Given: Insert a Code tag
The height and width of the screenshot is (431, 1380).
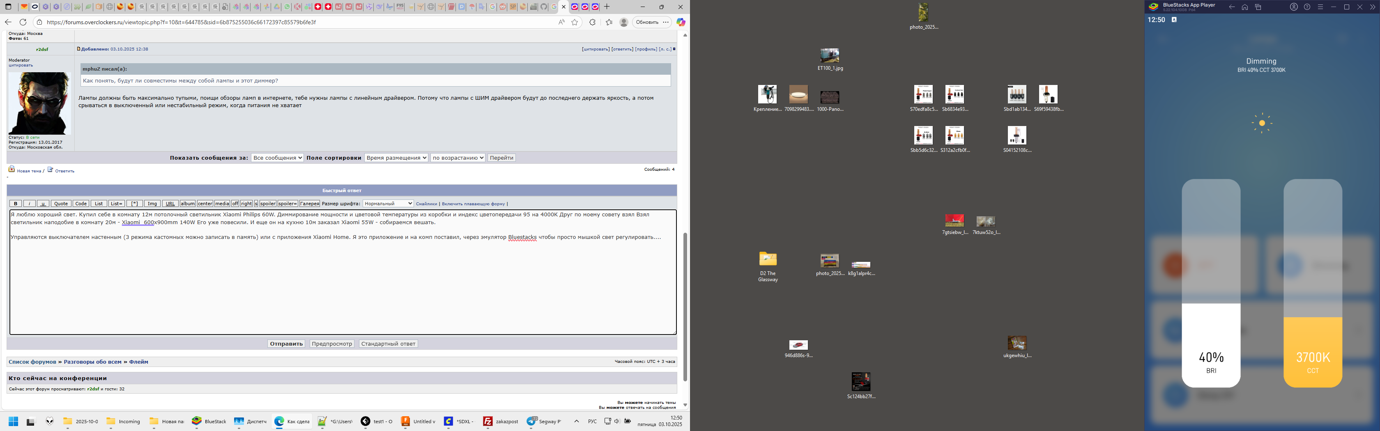Looking at the screenshot, I should click(x=81, y=204).
